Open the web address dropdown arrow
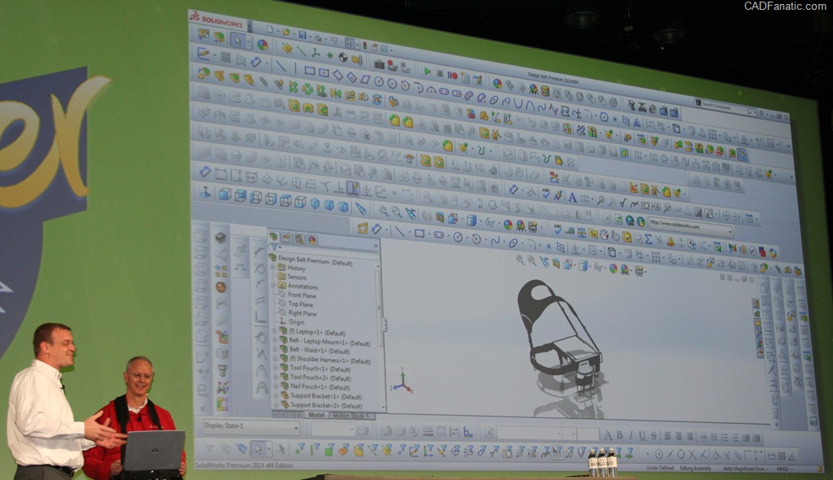Viewport: 833px width, 480px height. (x=730, y=232)
